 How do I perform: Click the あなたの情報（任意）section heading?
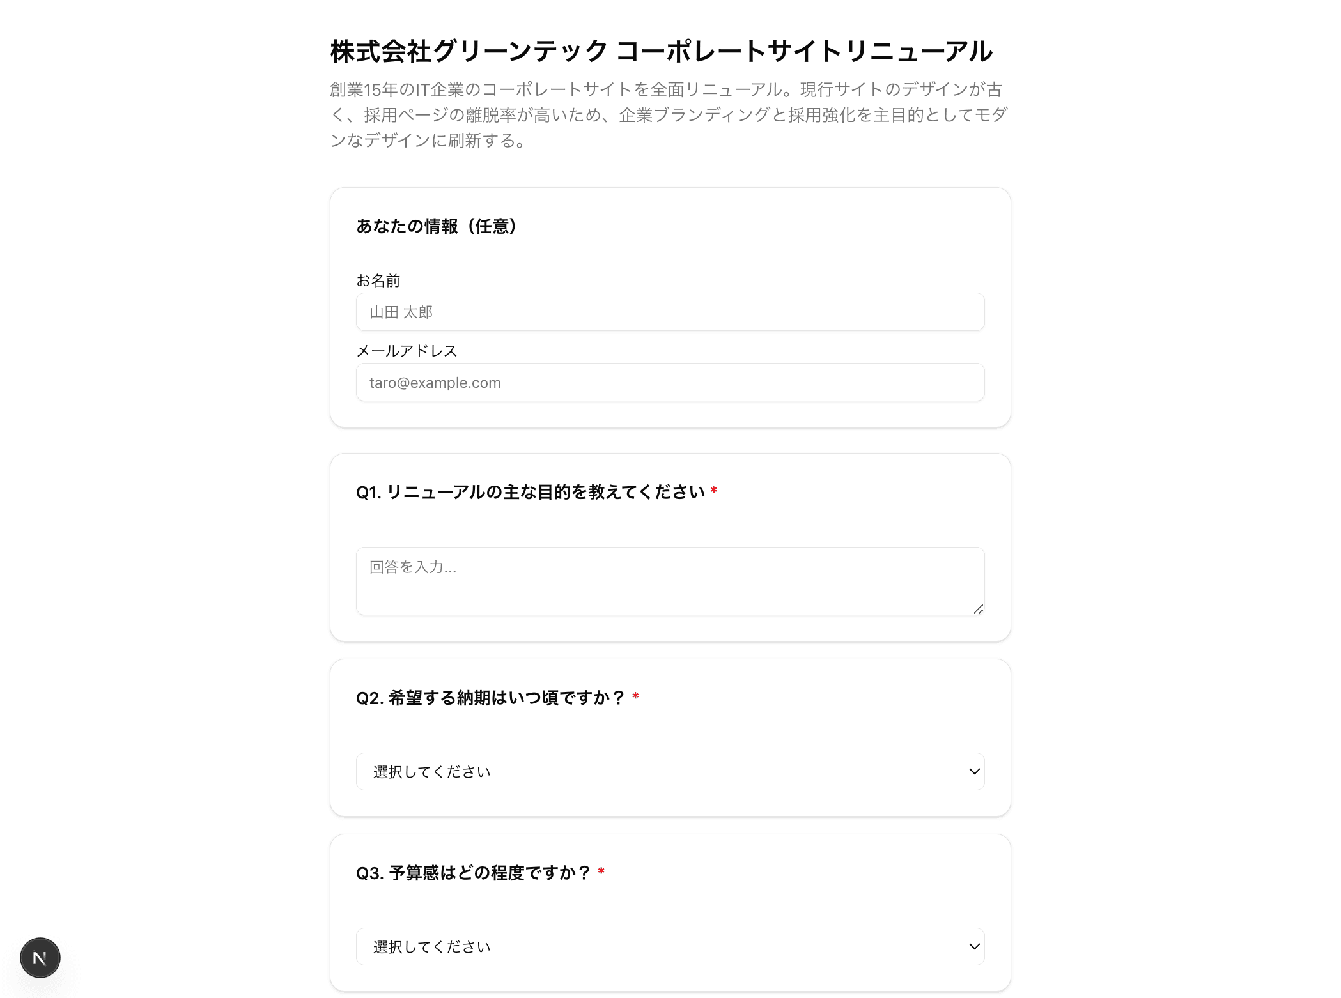click(x=437, y=226)
